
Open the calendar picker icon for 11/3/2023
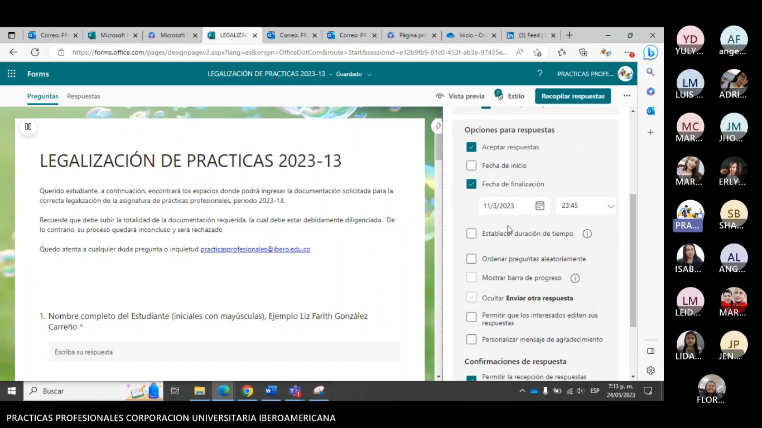tap(540, 206)
